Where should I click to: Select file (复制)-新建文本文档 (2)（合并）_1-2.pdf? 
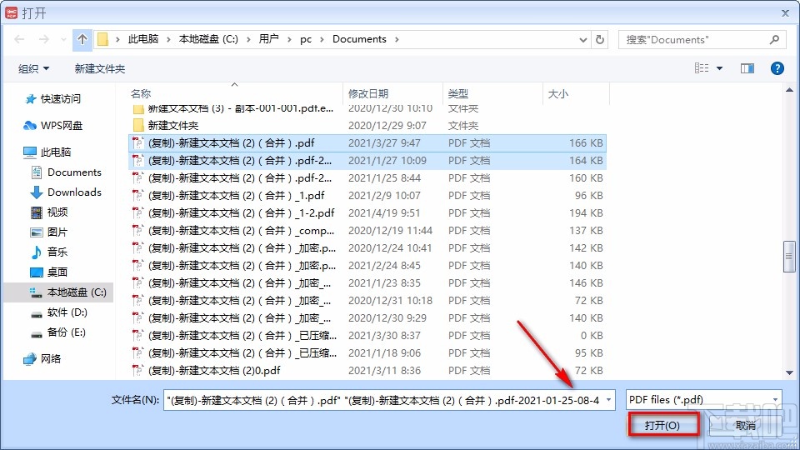pos(367,212)
